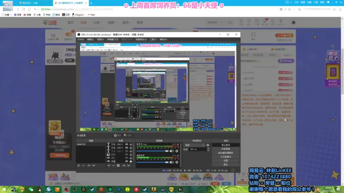Add a new scene with the plus icon
Screen dimensions: 344x193
(x=79, y=166)
